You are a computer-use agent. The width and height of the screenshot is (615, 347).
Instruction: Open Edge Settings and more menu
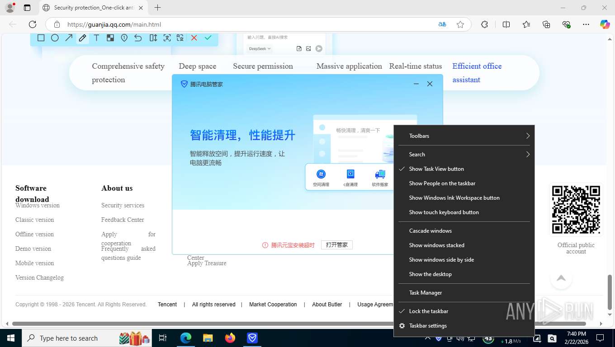[x=586, y=24]
